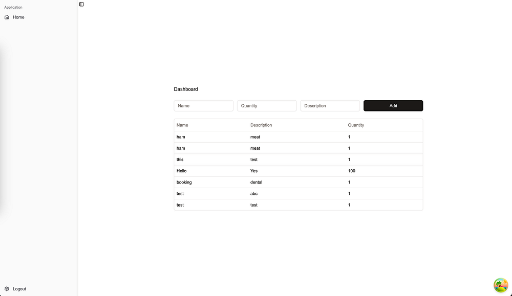Select Logout in the sidebar
The image size is (512, 296).
click(x=19, y=289)
